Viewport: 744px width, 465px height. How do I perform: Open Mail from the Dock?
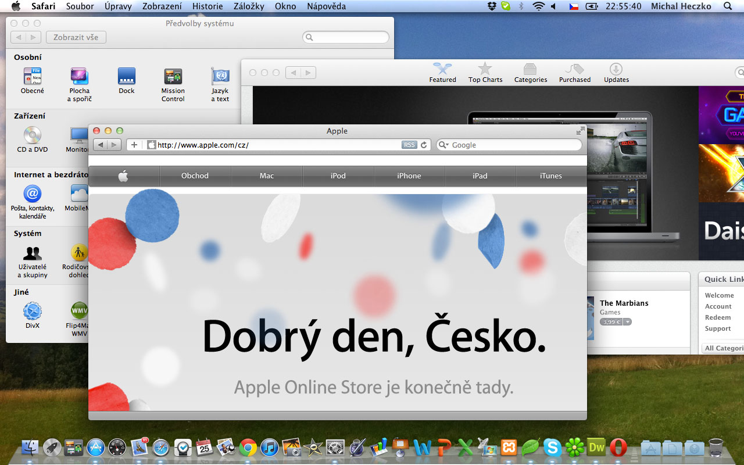[x=139, y=448]
